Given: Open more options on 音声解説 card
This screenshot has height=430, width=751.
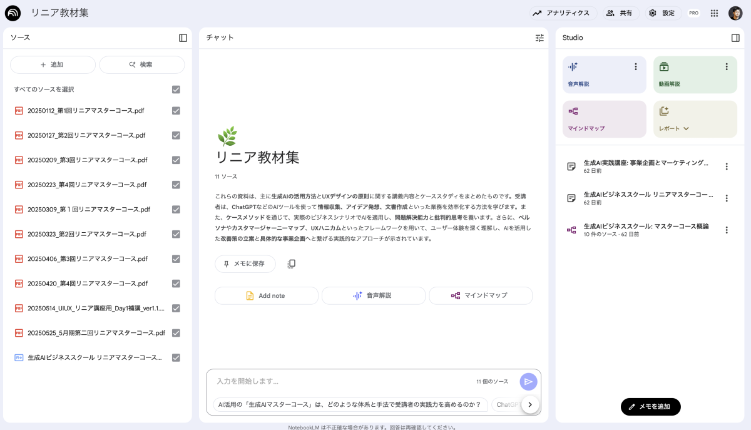Looking at the screenshot, I should click(636, 67).
